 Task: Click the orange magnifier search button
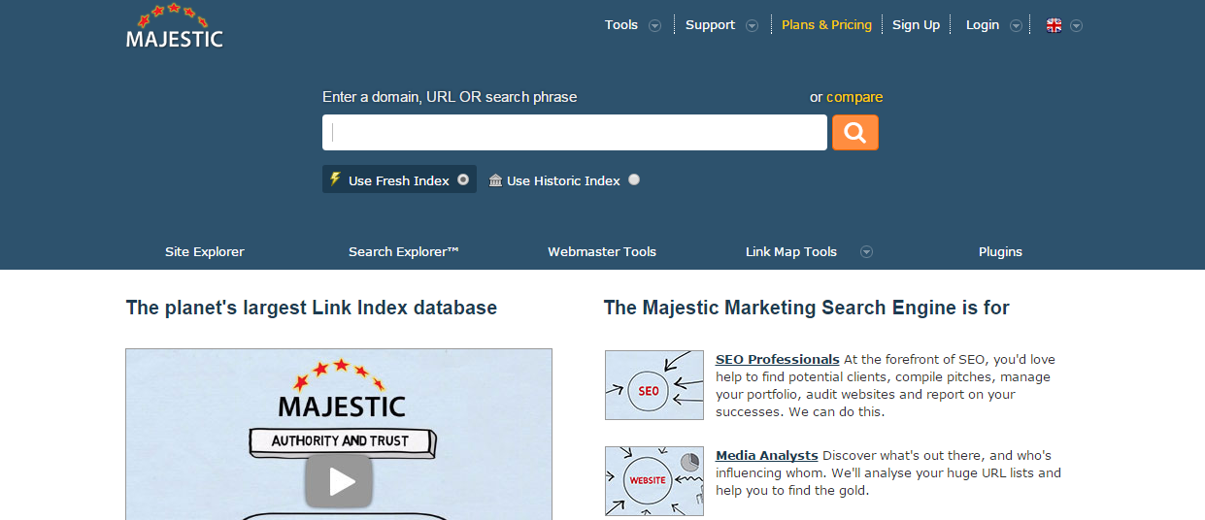coord(855,133)
